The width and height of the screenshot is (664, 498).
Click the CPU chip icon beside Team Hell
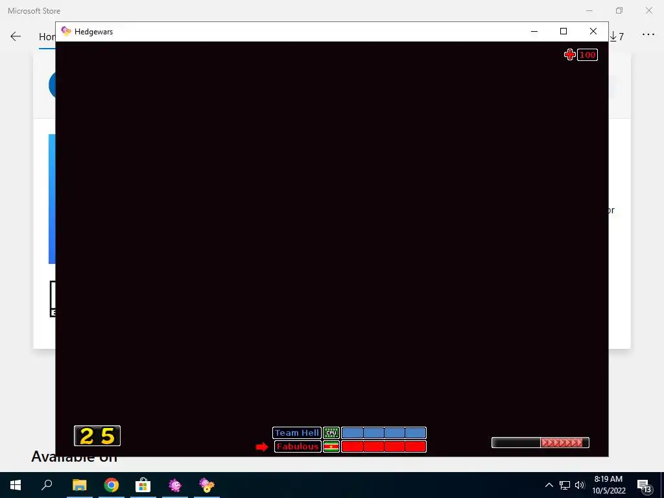tap(331, 433)
